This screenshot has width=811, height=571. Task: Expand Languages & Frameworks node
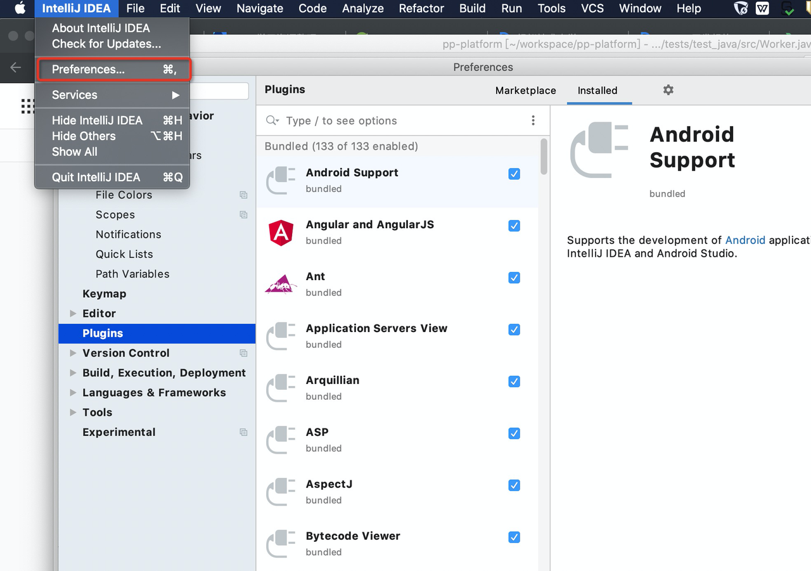pos(73,392)
